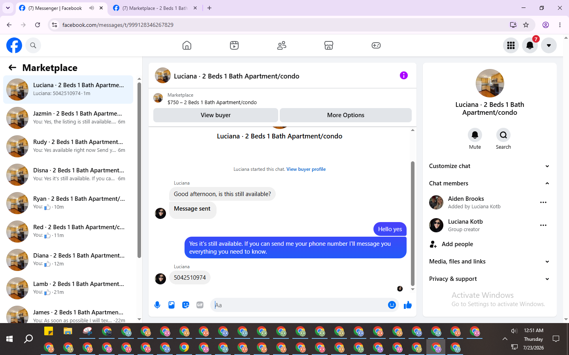The height and width of the screenshot is (355, 569).
Task: Open the account dropdown arrow
Action: (549, 45)
